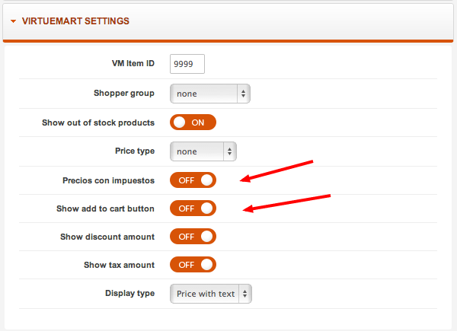Open the Price type dropdown
The width and height of the screenshot is (457, 331).
203,151
